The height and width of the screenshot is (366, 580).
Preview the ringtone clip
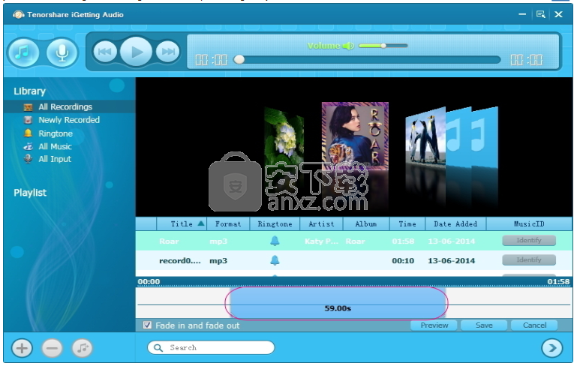[434, 325]
